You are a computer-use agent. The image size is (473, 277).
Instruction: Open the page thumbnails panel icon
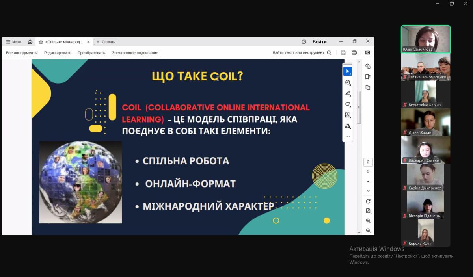(x=368, y=87)
